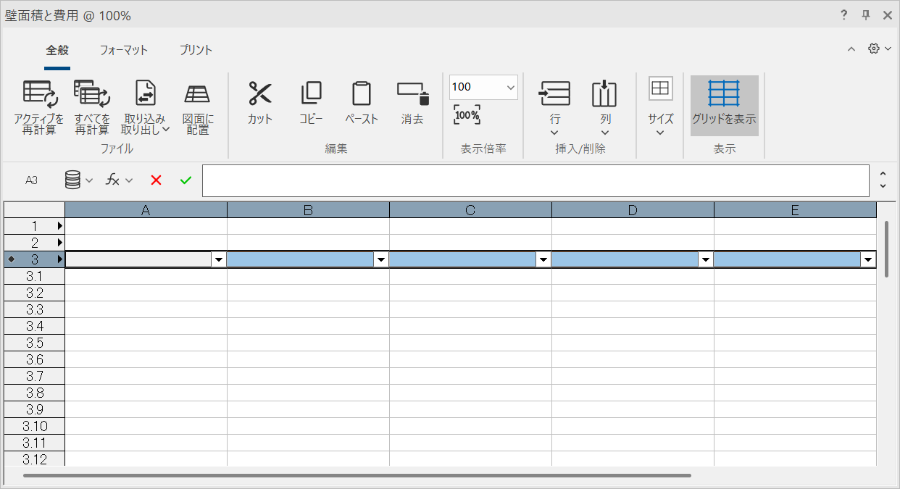Viewport: 900px width, 489px height.
Task: Click the コピー icon
Action: tap(311, 94)
